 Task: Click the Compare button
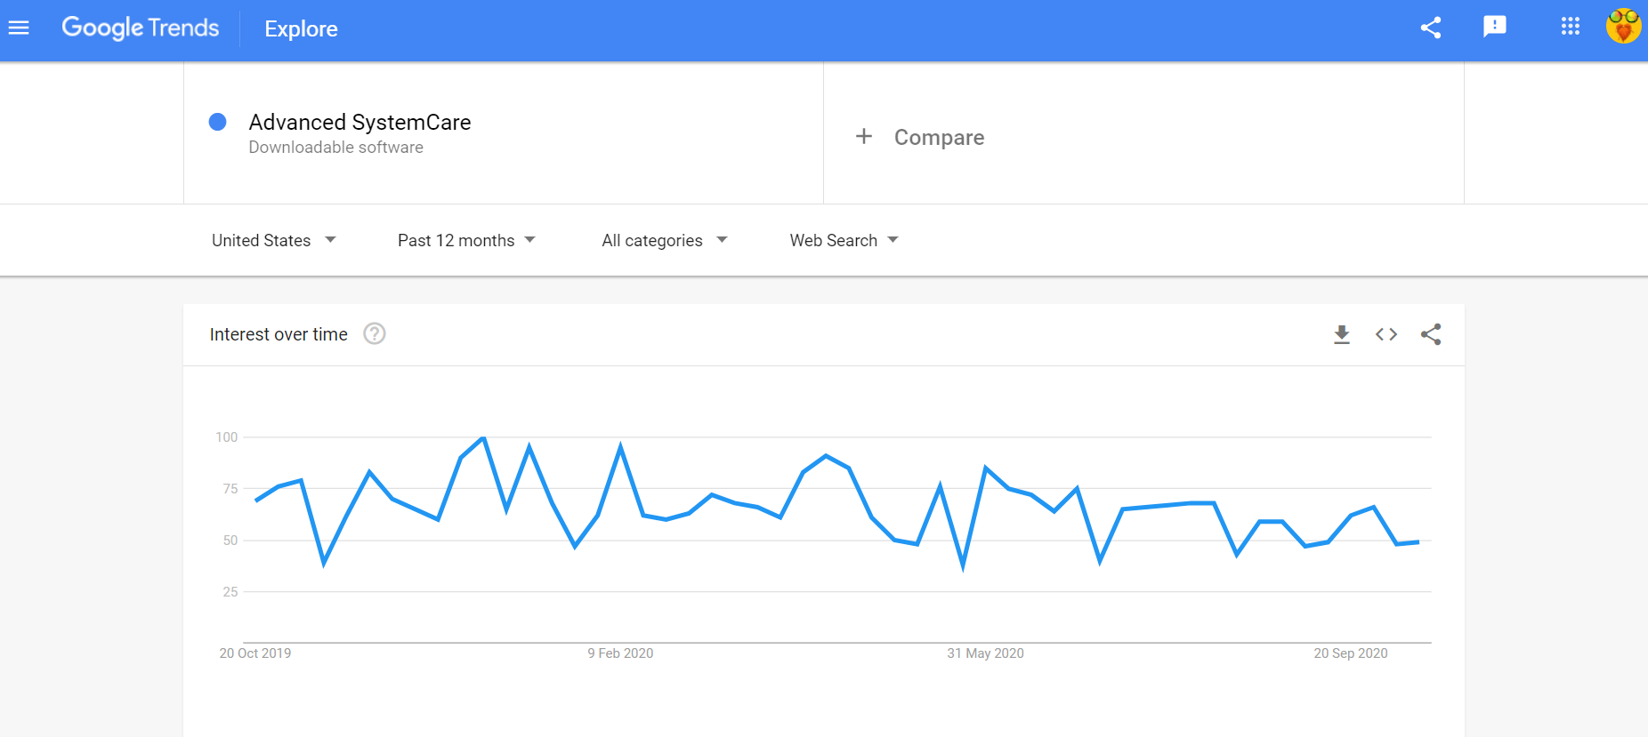pyautogui.click(x=939, y=138)
